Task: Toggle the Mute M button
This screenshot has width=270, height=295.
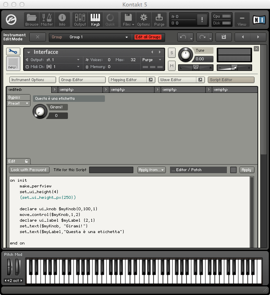Action: coord(172,66)
